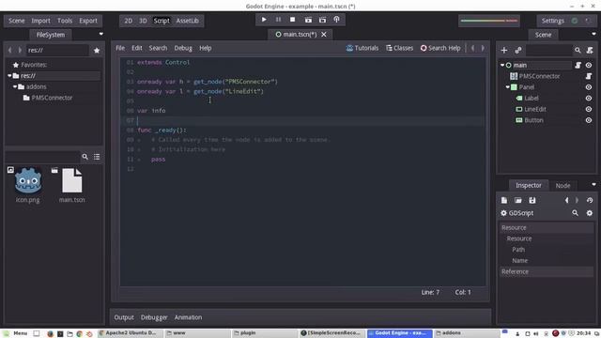Switch to the Node tab
This screenshot has width=601, height=338.
pos(562,186)
